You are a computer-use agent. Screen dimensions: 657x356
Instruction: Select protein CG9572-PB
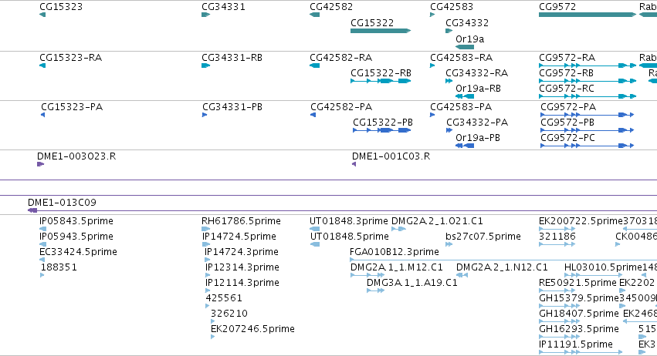[567, 123]
